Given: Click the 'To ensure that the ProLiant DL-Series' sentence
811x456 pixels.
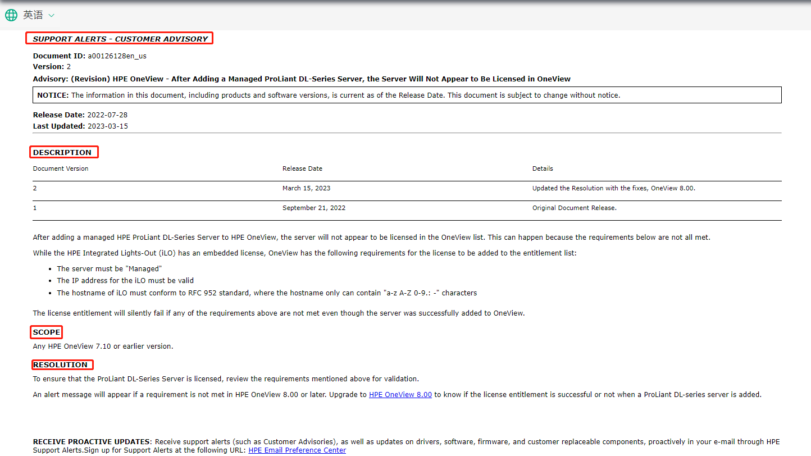Looking at the screenshot, I should (226, 379).
